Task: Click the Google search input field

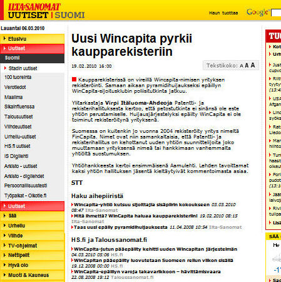Action: [276, 13]
